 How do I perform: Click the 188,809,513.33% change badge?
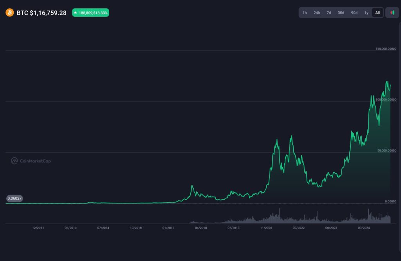pos(90,13)
